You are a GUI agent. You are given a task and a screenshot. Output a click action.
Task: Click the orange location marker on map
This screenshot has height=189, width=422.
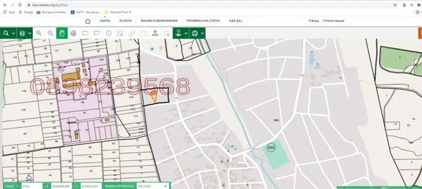(154, 96)
